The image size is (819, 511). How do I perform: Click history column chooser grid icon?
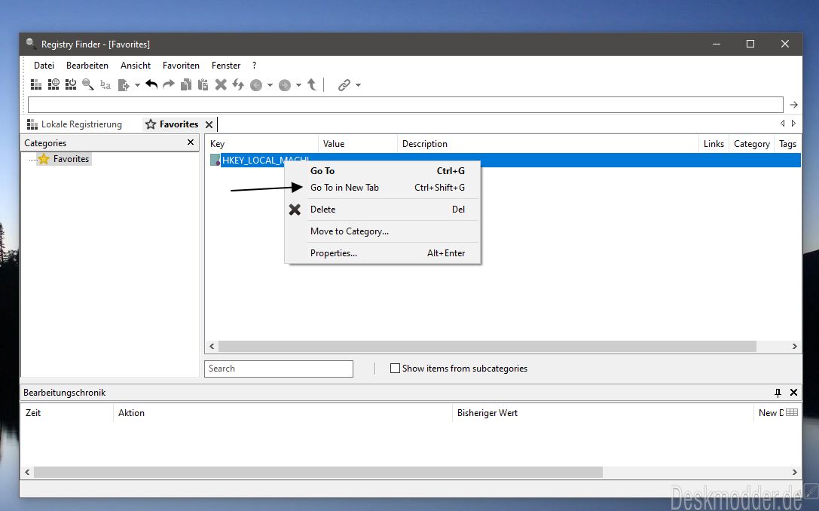[x=792, y=412]
